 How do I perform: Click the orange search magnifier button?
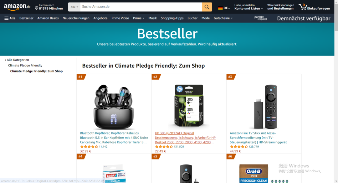coord(207,7)
